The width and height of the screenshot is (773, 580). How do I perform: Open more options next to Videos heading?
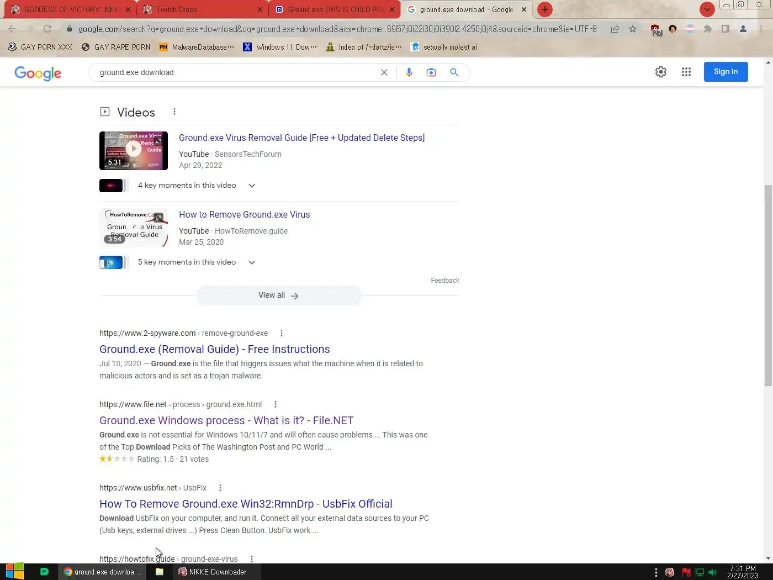click(174, 112)
